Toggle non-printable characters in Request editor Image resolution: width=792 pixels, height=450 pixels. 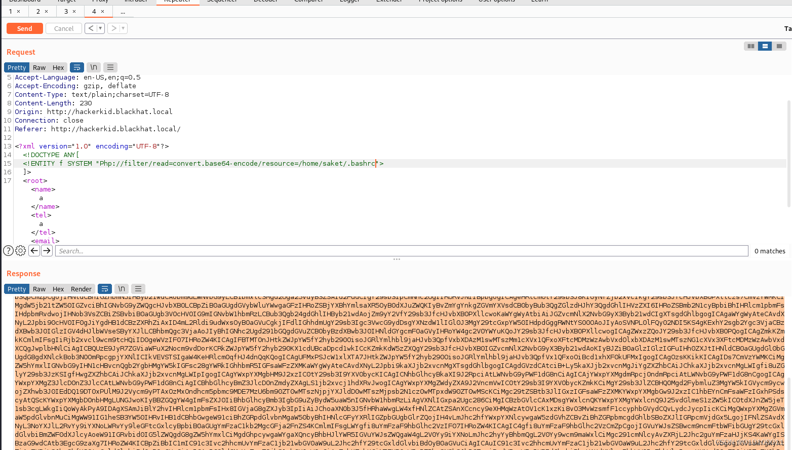coord(94,67)
